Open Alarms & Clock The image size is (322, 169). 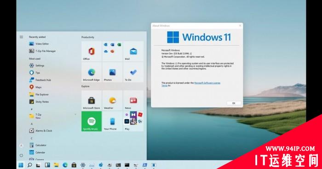click(40, 130)
